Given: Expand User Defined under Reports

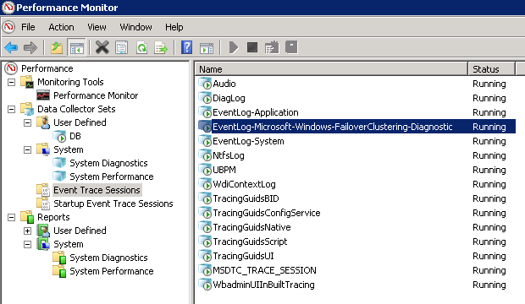Looking at the screenshot, I should coord(27,231).
